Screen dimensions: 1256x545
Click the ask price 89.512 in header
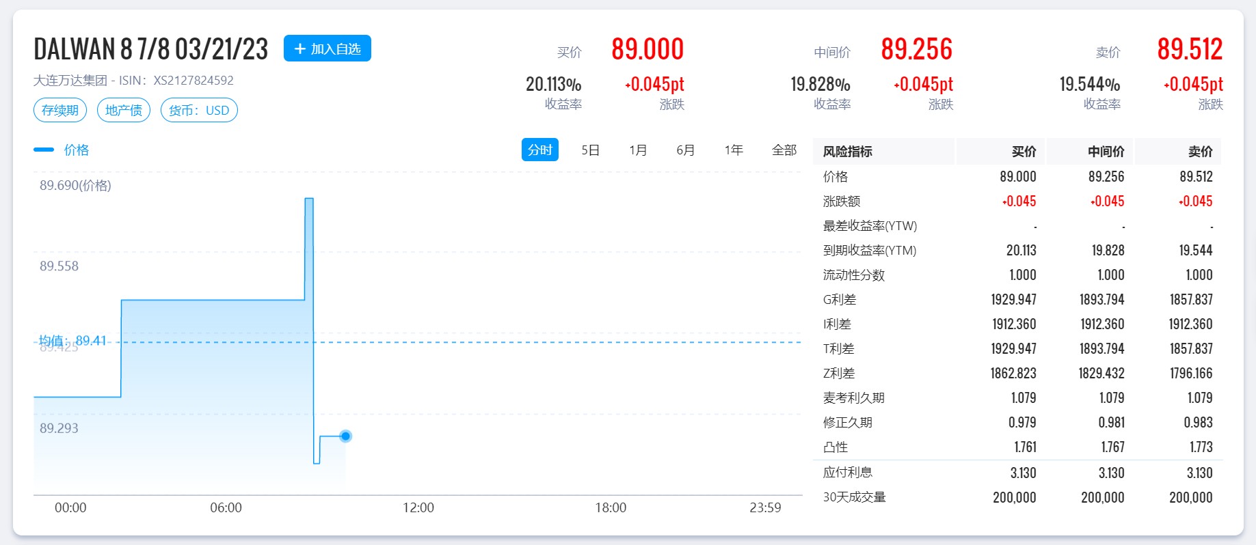1190,49
